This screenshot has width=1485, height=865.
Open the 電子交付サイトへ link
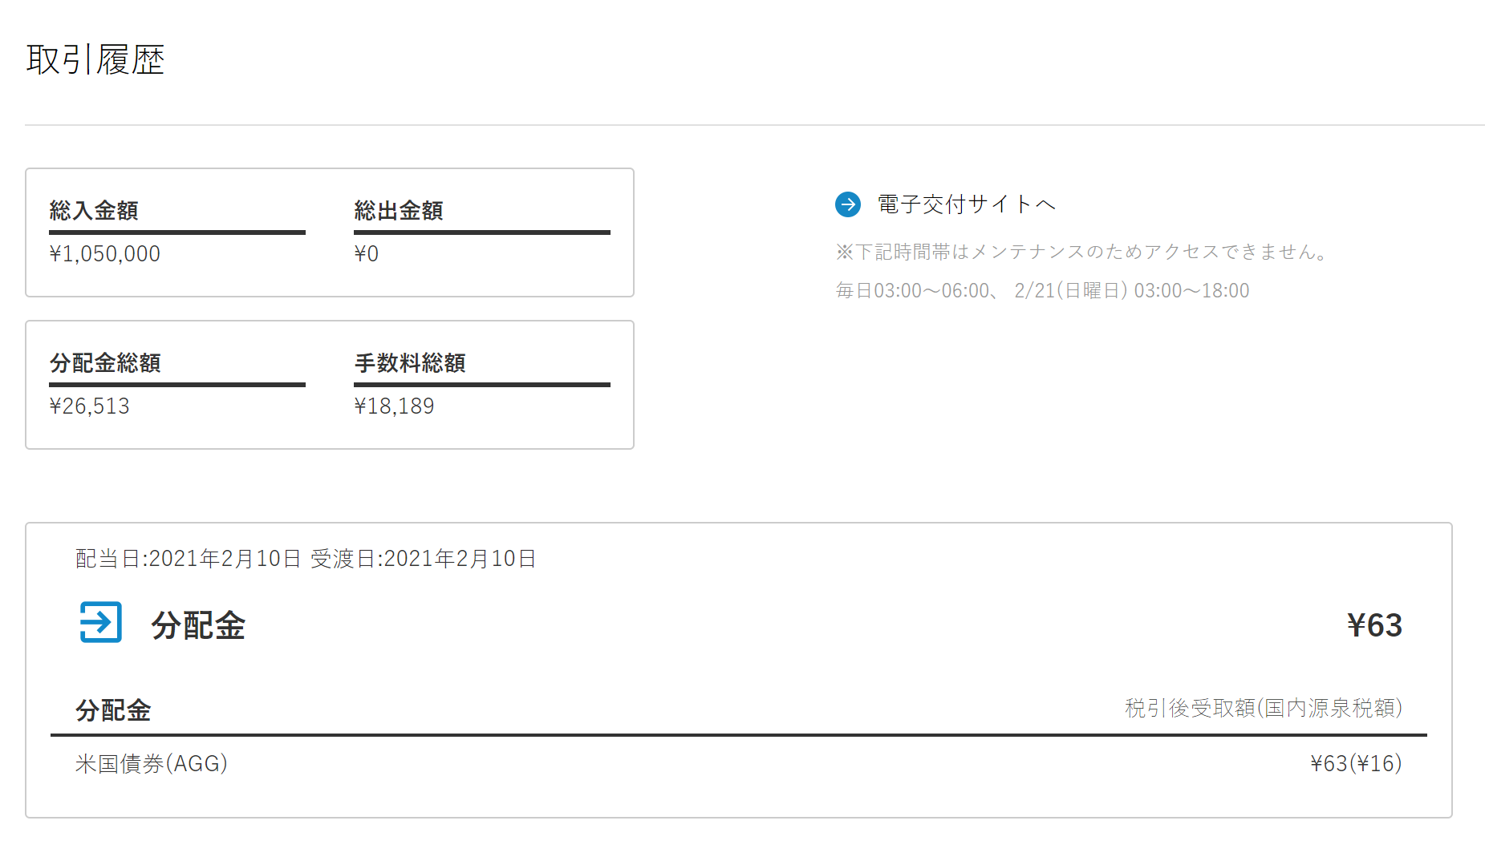pyautogui.click(x=966, y=204)
